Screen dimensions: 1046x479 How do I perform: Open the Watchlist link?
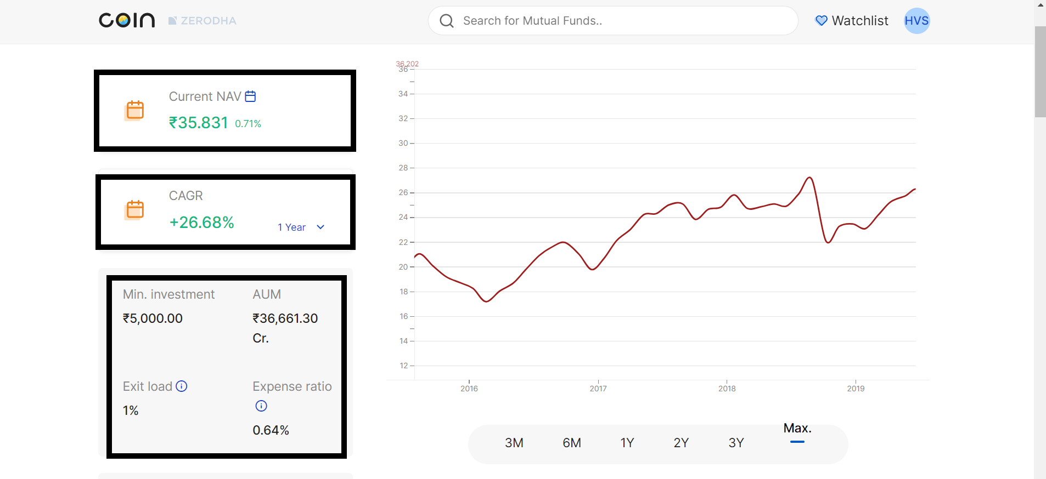[x=852, y=21]
